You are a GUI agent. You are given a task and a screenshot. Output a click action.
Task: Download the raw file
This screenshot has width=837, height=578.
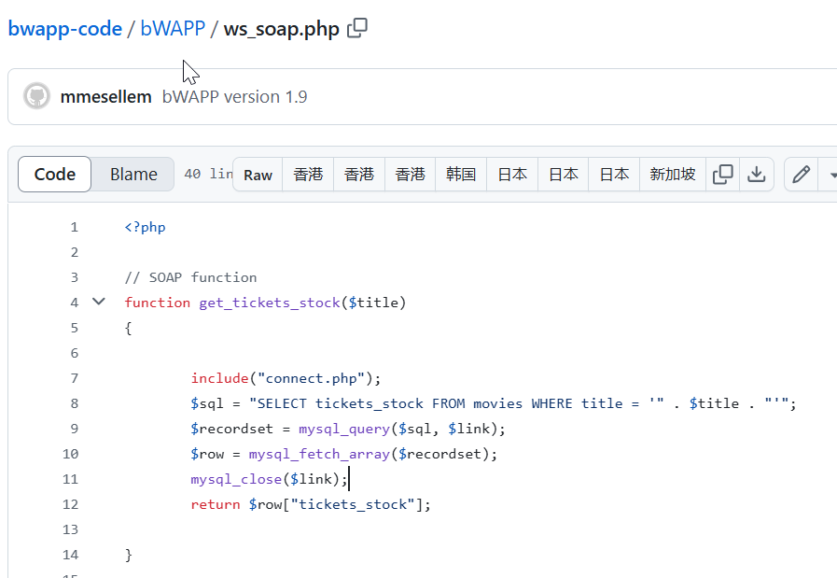coord(757,175)
